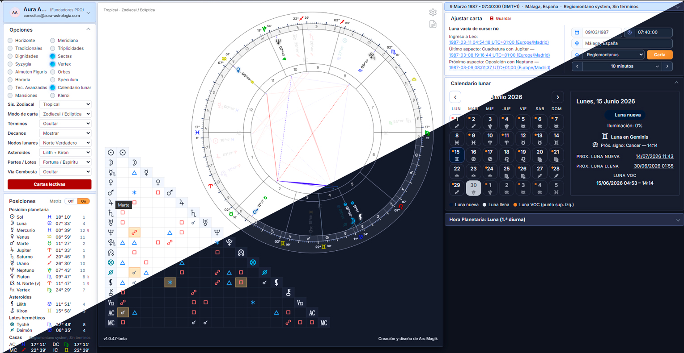Step chart time backward with left arrow

point(577,66)
